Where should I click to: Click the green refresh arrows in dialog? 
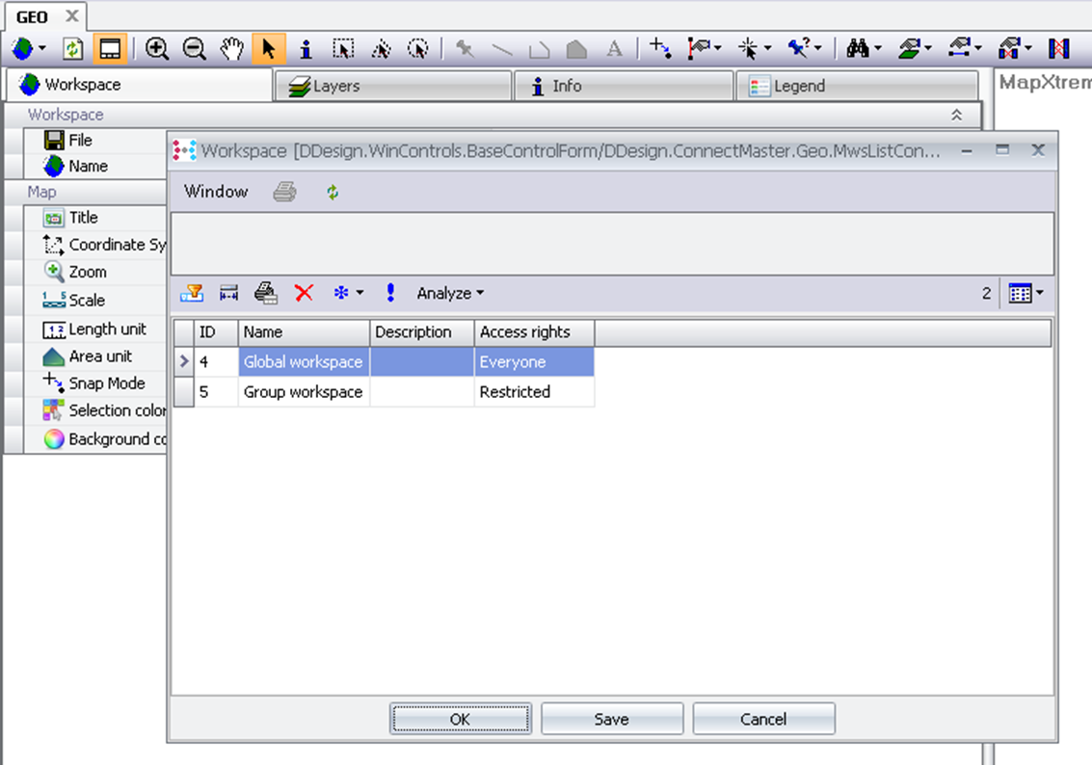[333, 192]
